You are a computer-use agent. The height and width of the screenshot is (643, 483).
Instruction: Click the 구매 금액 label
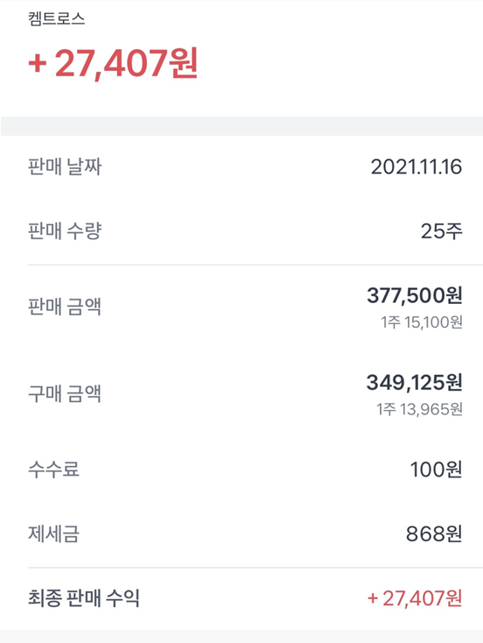click(65, 393)
